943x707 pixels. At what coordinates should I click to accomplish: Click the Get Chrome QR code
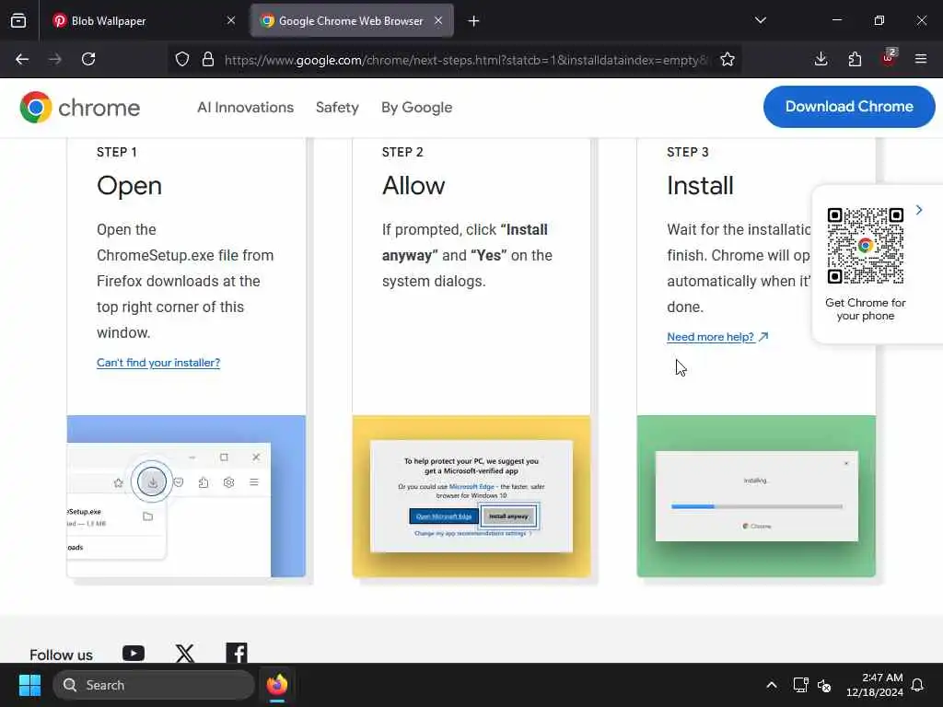(866, 245)
